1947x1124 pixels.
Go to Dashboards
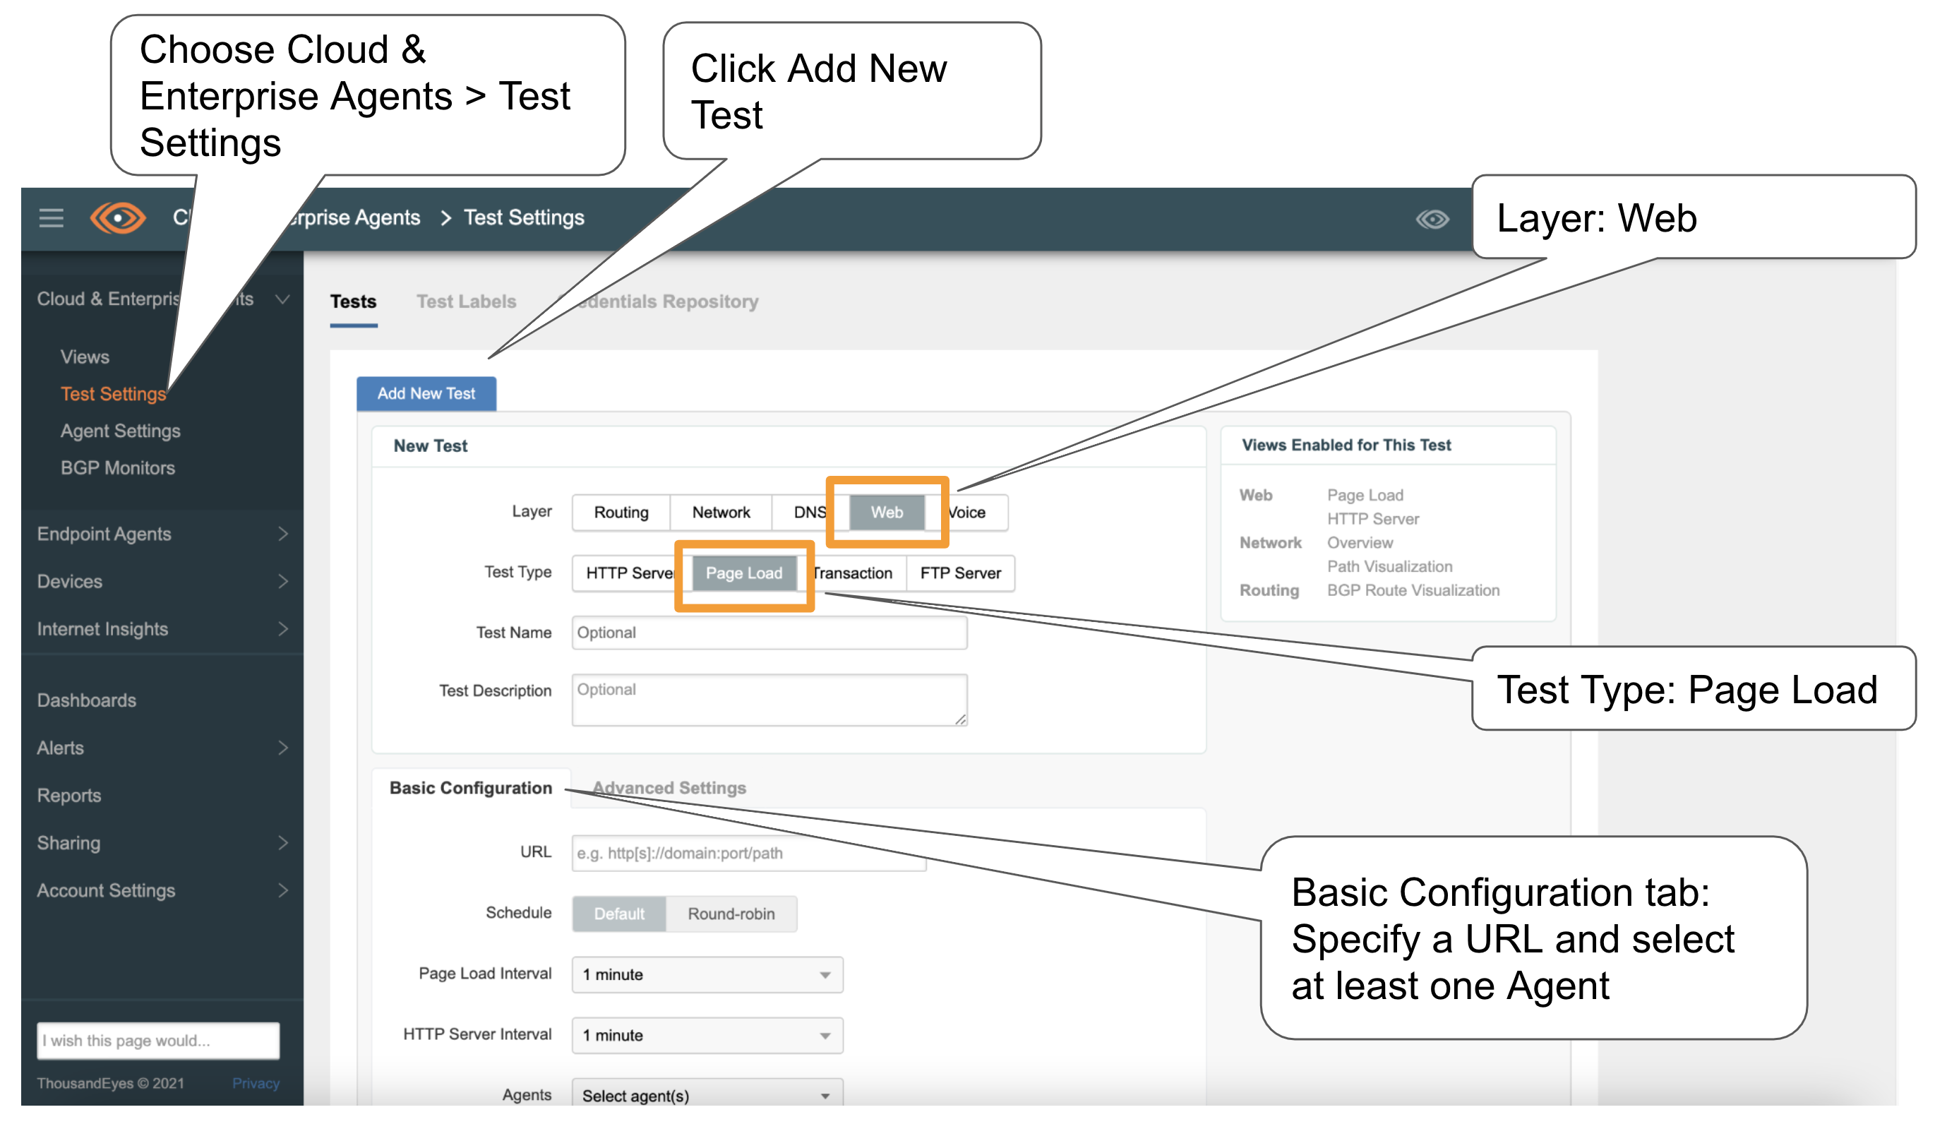[86, 701]
